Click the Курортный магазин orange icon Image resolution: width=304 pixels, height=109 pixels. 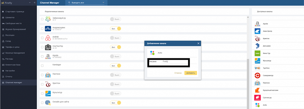coord(257,90)
